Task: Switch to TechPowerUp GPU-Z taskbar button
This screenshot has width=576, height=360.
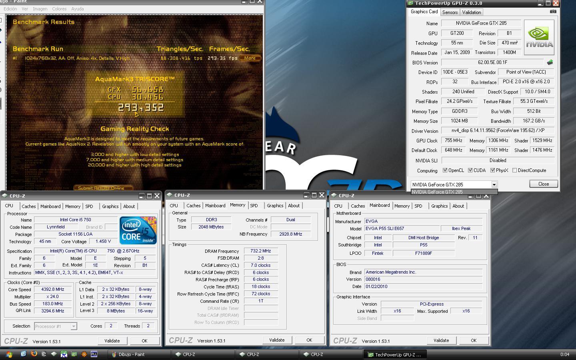Action: pyautogui.click(x=395, y=354)
